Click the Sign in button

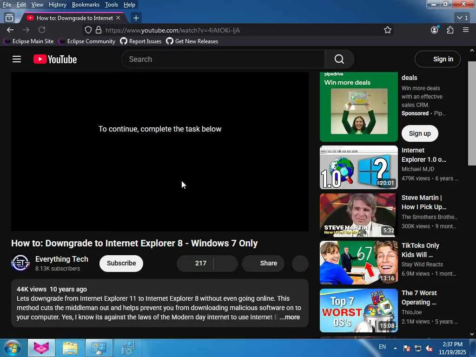point(437,59)
